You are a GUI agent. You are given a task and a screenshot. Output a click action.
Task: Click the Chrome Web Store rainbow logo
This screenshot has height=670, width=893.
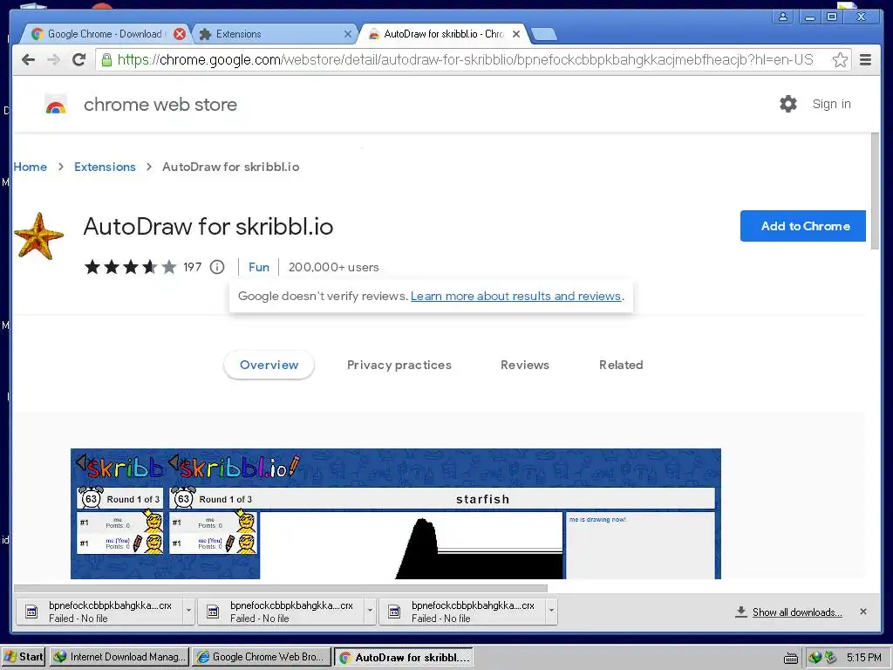pos(56,105)
